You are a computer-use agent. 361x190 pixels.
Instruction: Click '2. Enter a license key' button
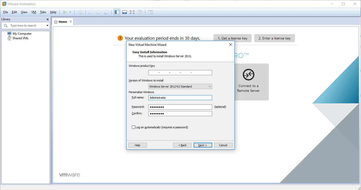pos(274,38)
